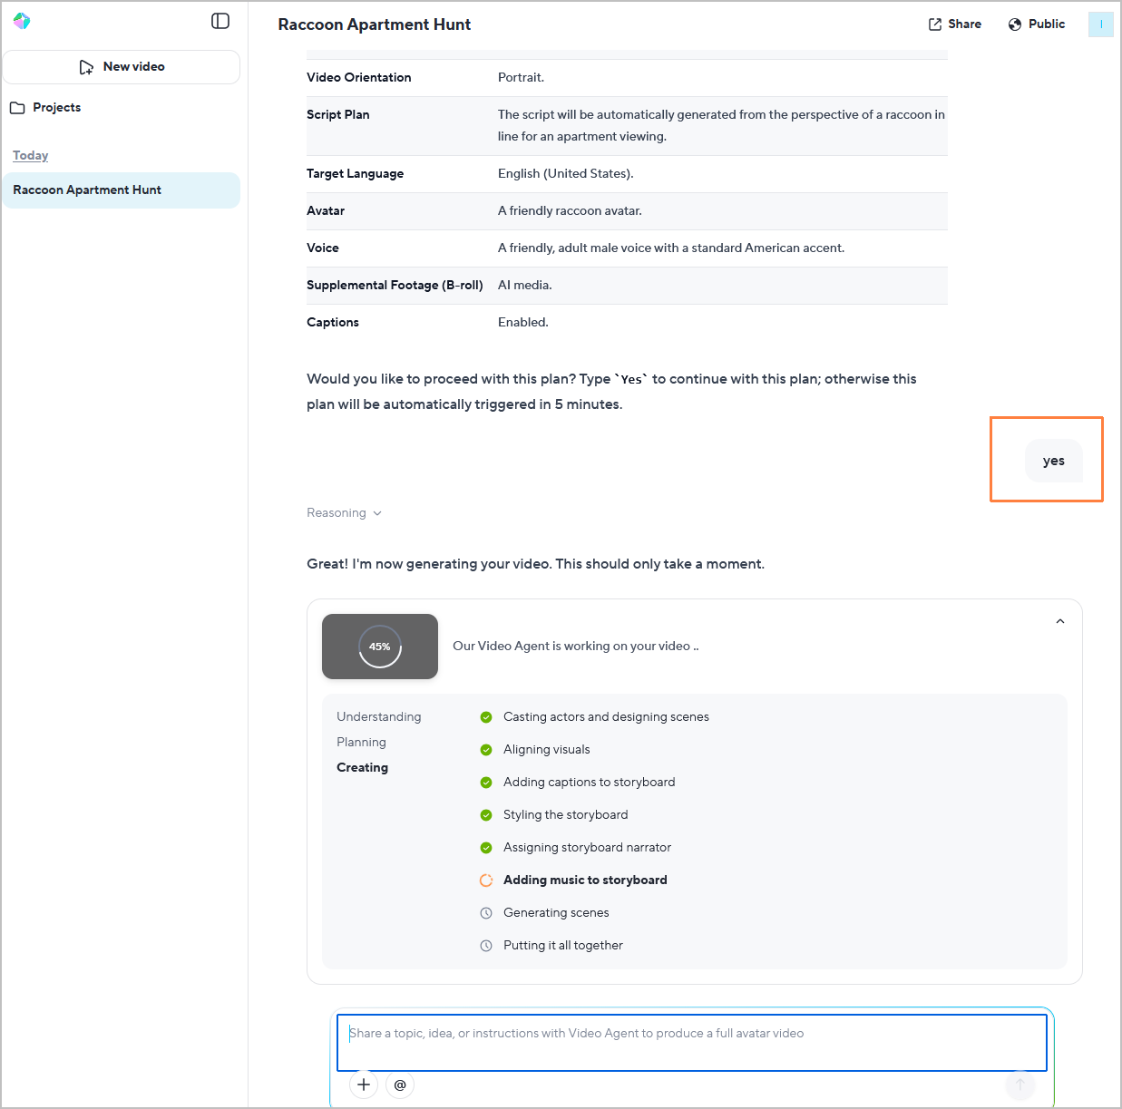Toggle the sidebar collapse icon
Screen dimensions: 1122x1109
[x=220, y=21]
